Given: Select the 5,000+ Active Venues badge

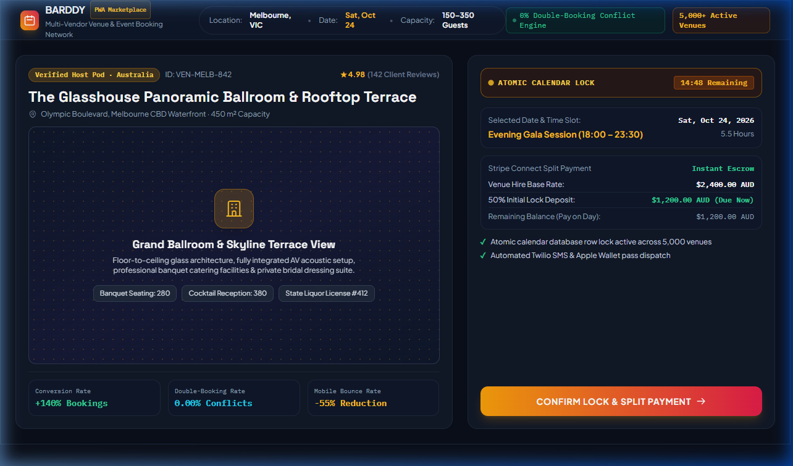Looking at the screenshot, I should coord(721,20).
